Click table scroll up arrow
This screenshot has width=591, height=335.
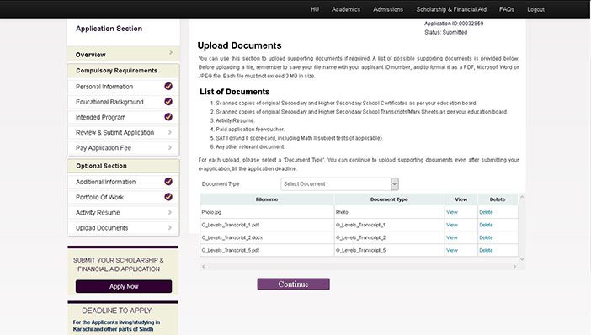[522, 197]
